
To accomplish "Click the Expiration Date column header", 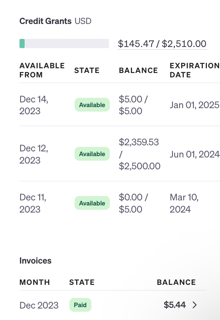I will 195,70.
